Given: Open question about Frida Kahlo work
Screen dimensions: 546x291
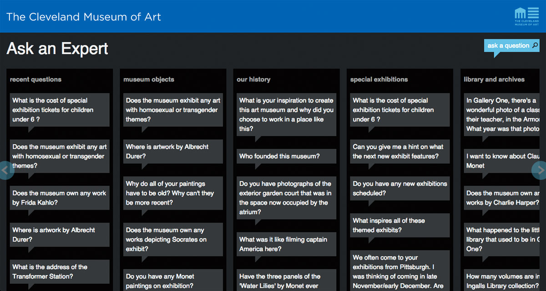Looking at the screenshot, I should tap(60, 198).
